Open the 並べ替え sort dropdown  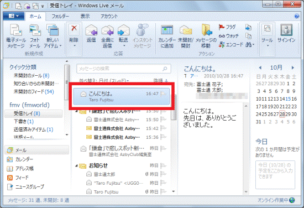pyautogui.click(x=104, y=80)
